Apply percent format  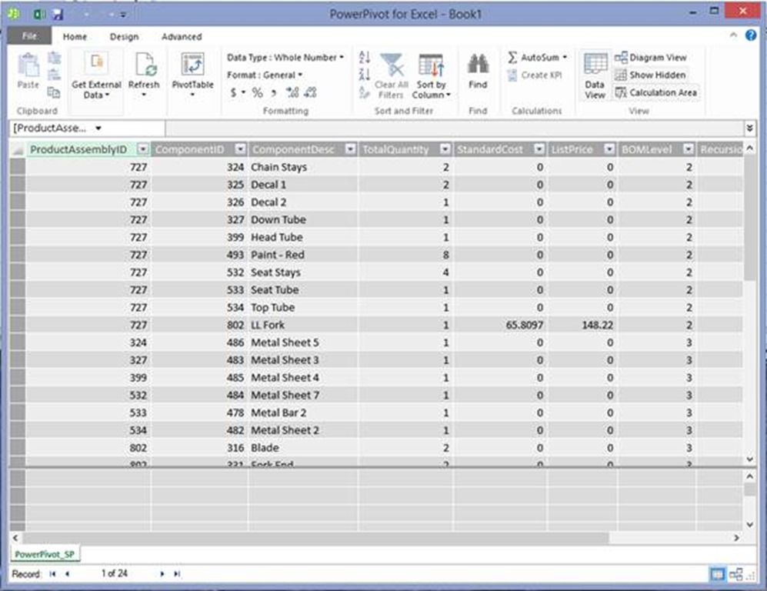pyautogui.click(x=257, y=92)
